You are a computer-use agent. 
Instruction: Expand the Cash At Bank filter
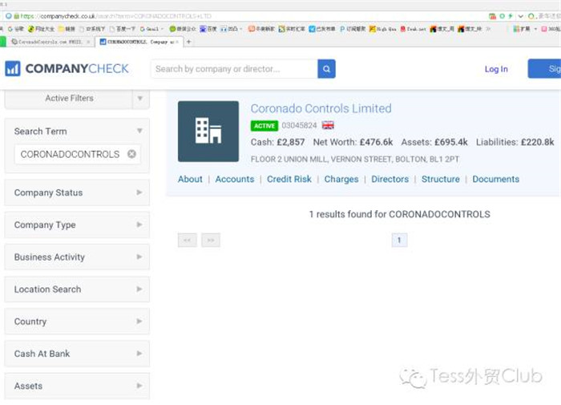[77, 354]
